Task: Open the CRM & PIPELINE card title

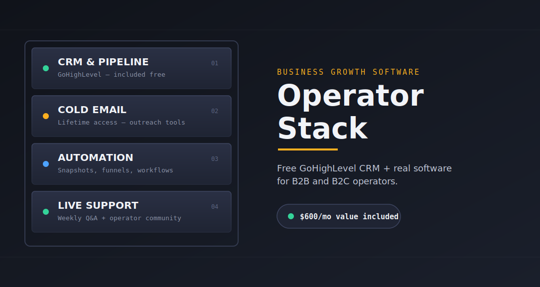Action: click(103, 62)
